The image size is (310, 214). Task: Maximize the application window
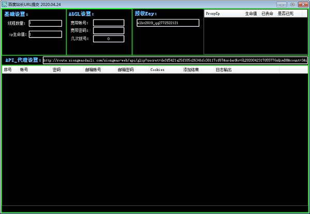click(x=292, y=4)
